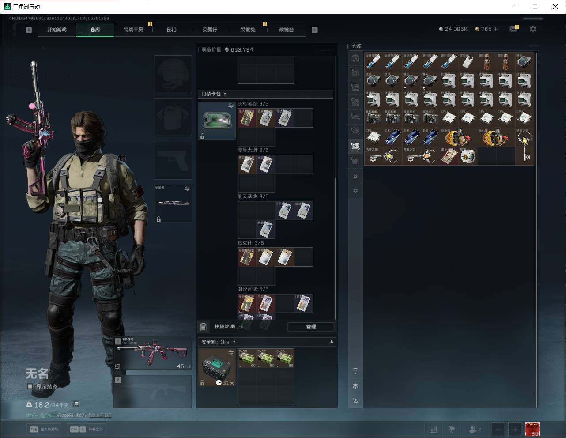Screen dimensions: 566x438
Task: Go to previous tab with Q arrow
Action: (x=29, y=30)
